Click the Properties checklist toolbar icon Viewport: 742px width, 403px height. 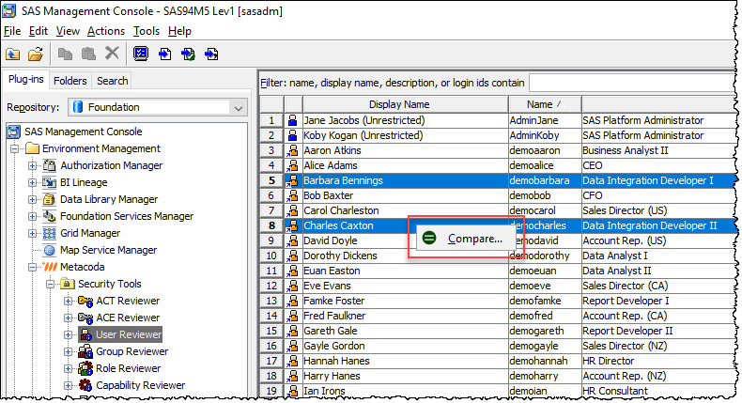(x=141, y=54)
